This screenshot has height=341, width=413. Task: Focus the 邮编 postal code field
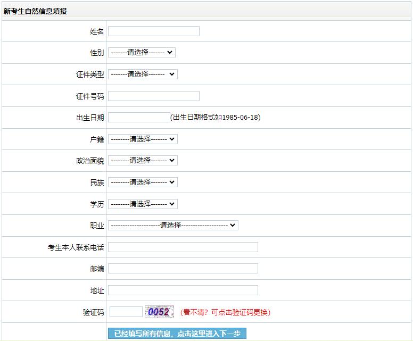tap(183, 269)
